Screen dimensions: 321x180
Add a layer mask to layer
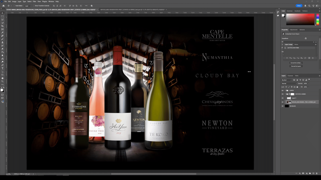coord(303,173)
